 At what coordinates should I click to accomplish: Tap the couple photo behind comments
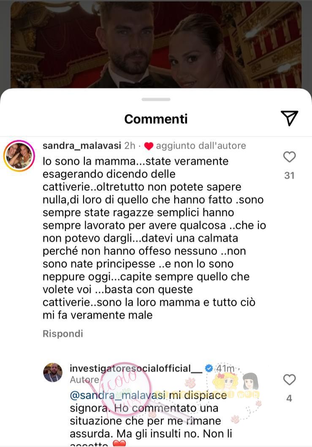156,45
